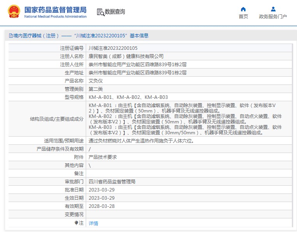Click the 政务服务门户 user icon
The width and height of the screenshot is (297, 232).
(x=273, y=9)
